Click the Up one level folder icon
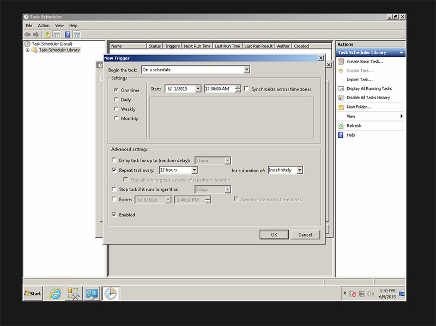 (x=47, y=34)
